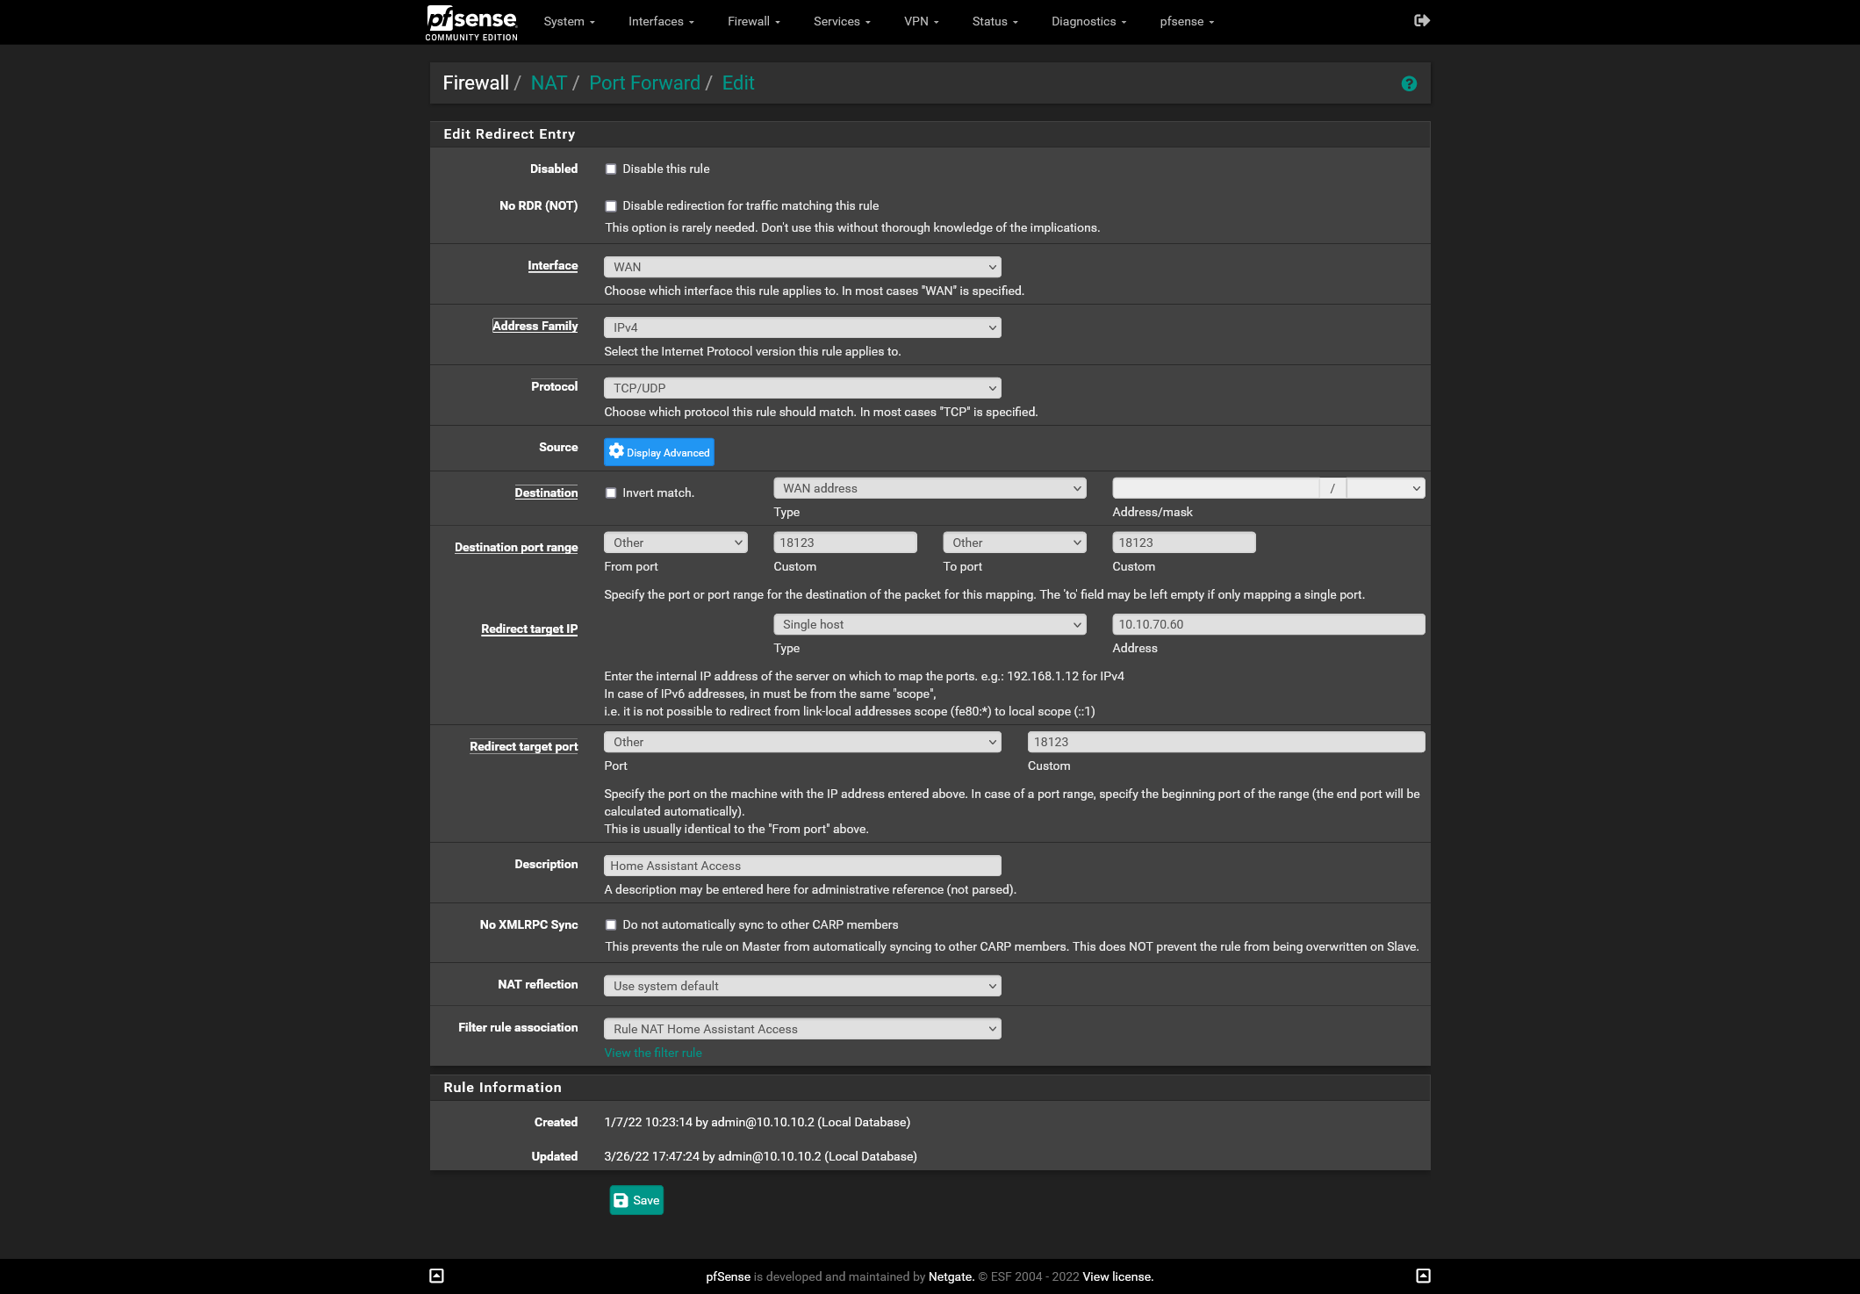The image size is (1860, 1294).
Task: Click the Redirect target IP address field
Action: 1268,624
